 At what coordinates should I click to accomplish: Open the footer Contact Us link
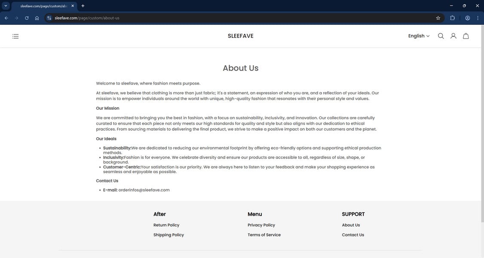(353, 235)
